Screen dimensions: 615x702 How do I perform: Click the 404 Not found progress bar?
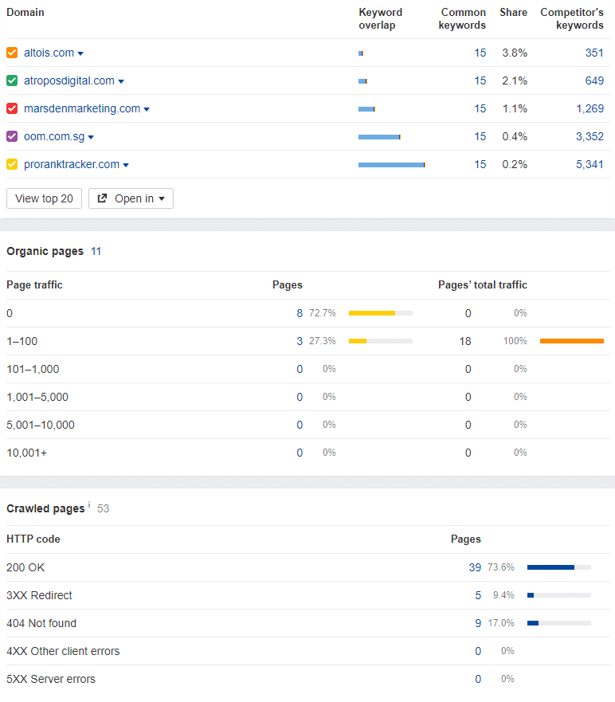click(x=559, y=623)
